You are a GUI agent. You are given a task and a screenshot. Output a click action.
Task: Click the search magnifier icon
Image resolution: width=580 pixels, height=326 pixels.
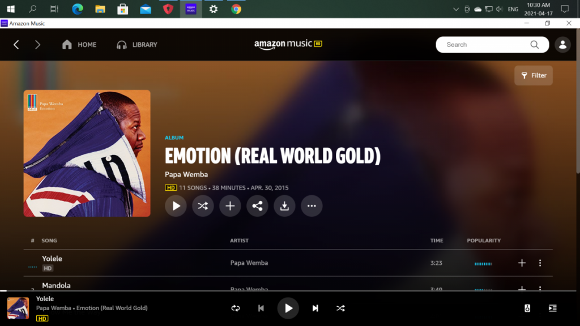[x=535, y=45]
